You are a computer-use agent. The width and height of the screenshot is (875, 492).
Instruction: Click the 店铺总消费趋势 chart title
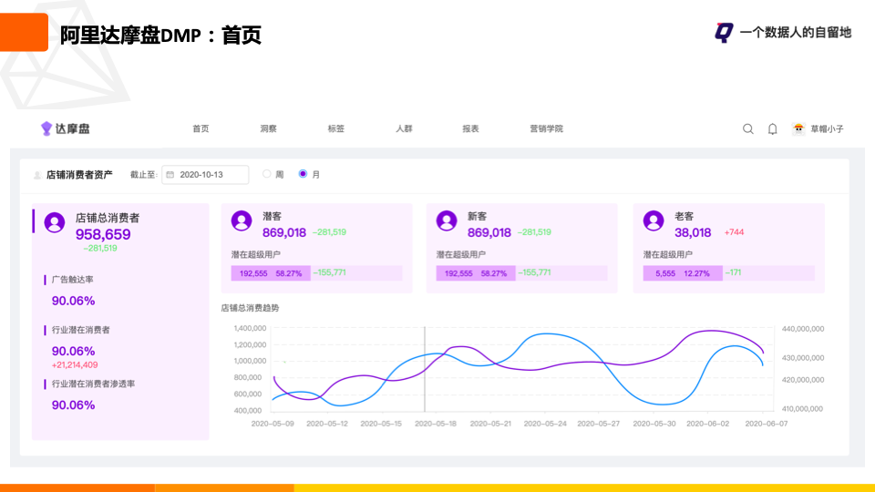point(250,308)
